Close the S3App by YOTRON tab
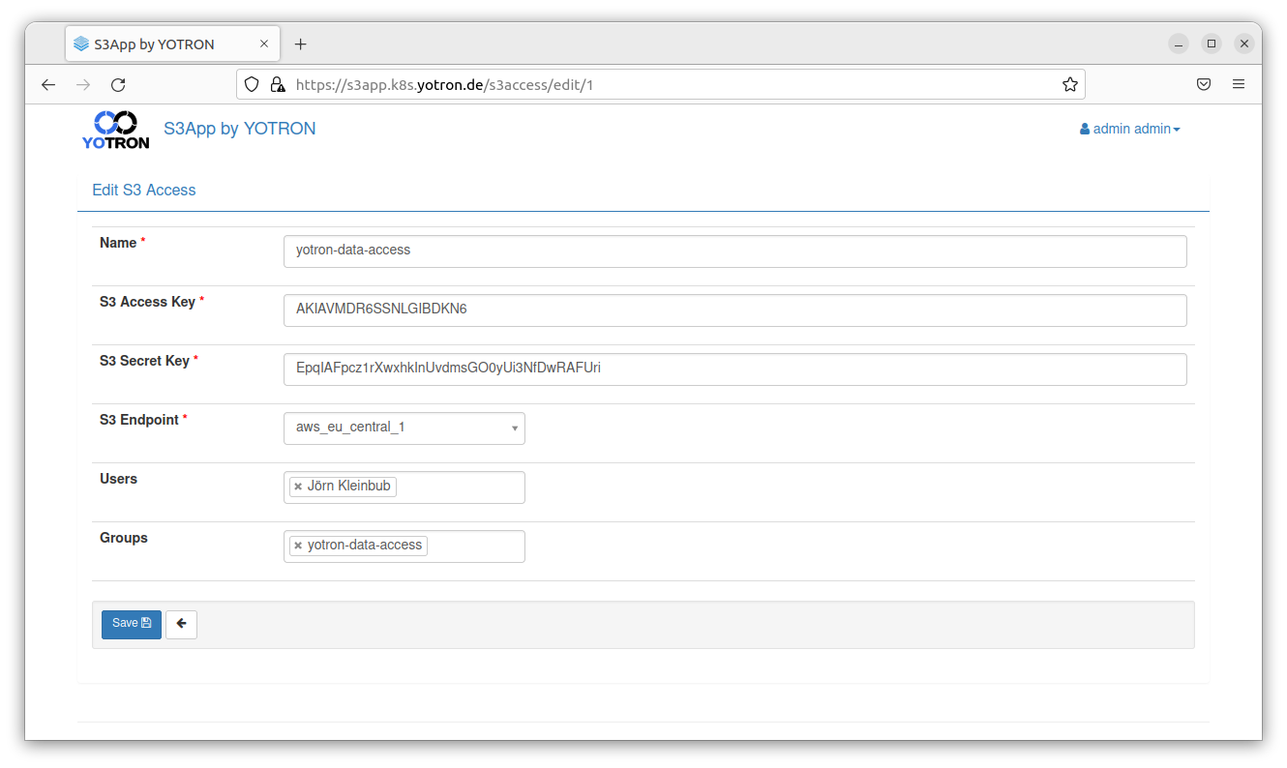 click(264, 44)
